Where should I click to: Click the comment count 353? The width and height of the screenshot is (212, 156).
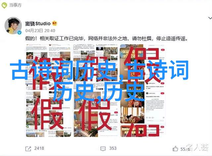pos(113,148)
